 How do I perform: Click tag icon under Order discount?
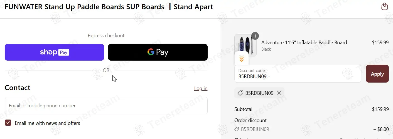237,129
